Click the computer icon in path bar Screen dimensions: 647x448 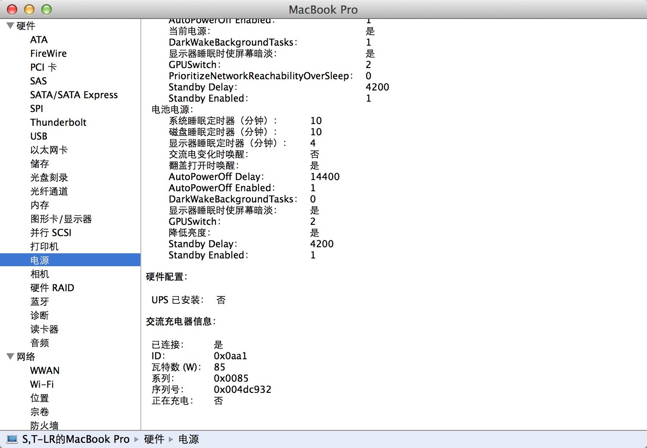click(12, 439)
